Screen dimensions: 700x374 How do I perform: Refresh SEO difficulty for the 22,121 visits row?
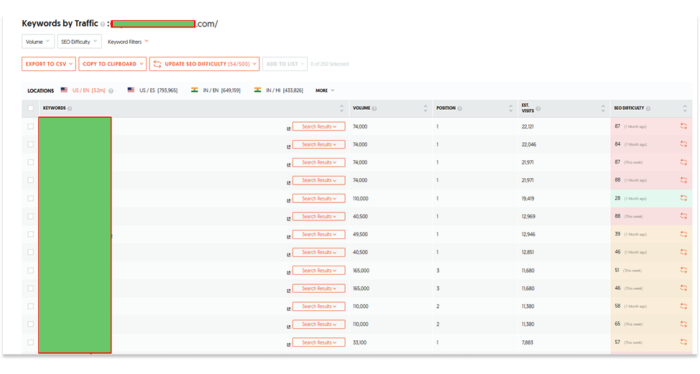[x=683, y=126]
